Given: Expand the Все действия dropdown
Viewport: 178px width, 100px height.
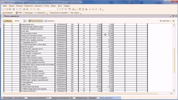Looking at the screenshot, I should (165, 21).
